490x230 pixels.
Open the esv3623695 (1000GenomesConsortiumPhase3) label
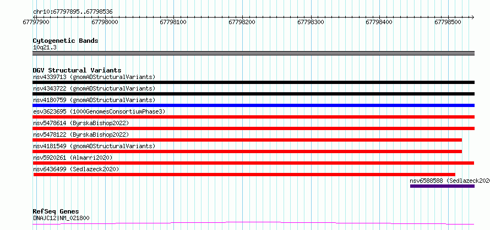pyautogui.click(x=99, y=111)
